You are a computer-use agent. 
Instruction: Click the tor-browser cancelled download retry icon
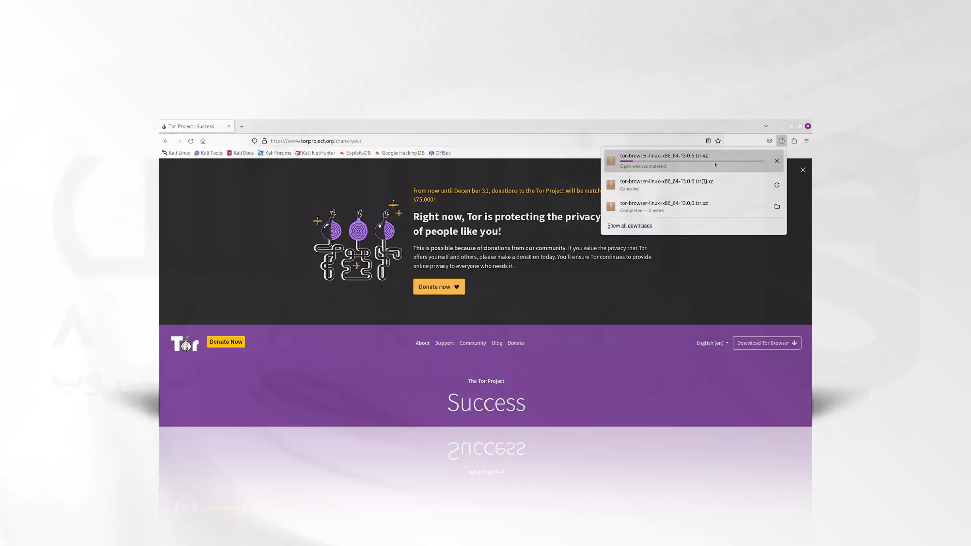point(776,184)
